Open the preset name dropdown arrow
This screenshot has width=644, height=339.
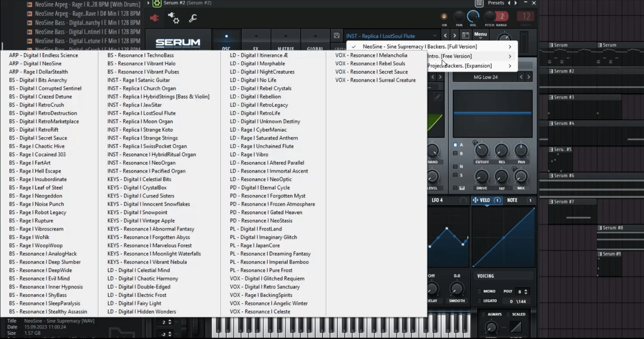coord(435,36)
